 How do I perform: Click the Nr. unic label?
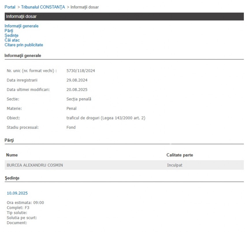pos(32,71)
